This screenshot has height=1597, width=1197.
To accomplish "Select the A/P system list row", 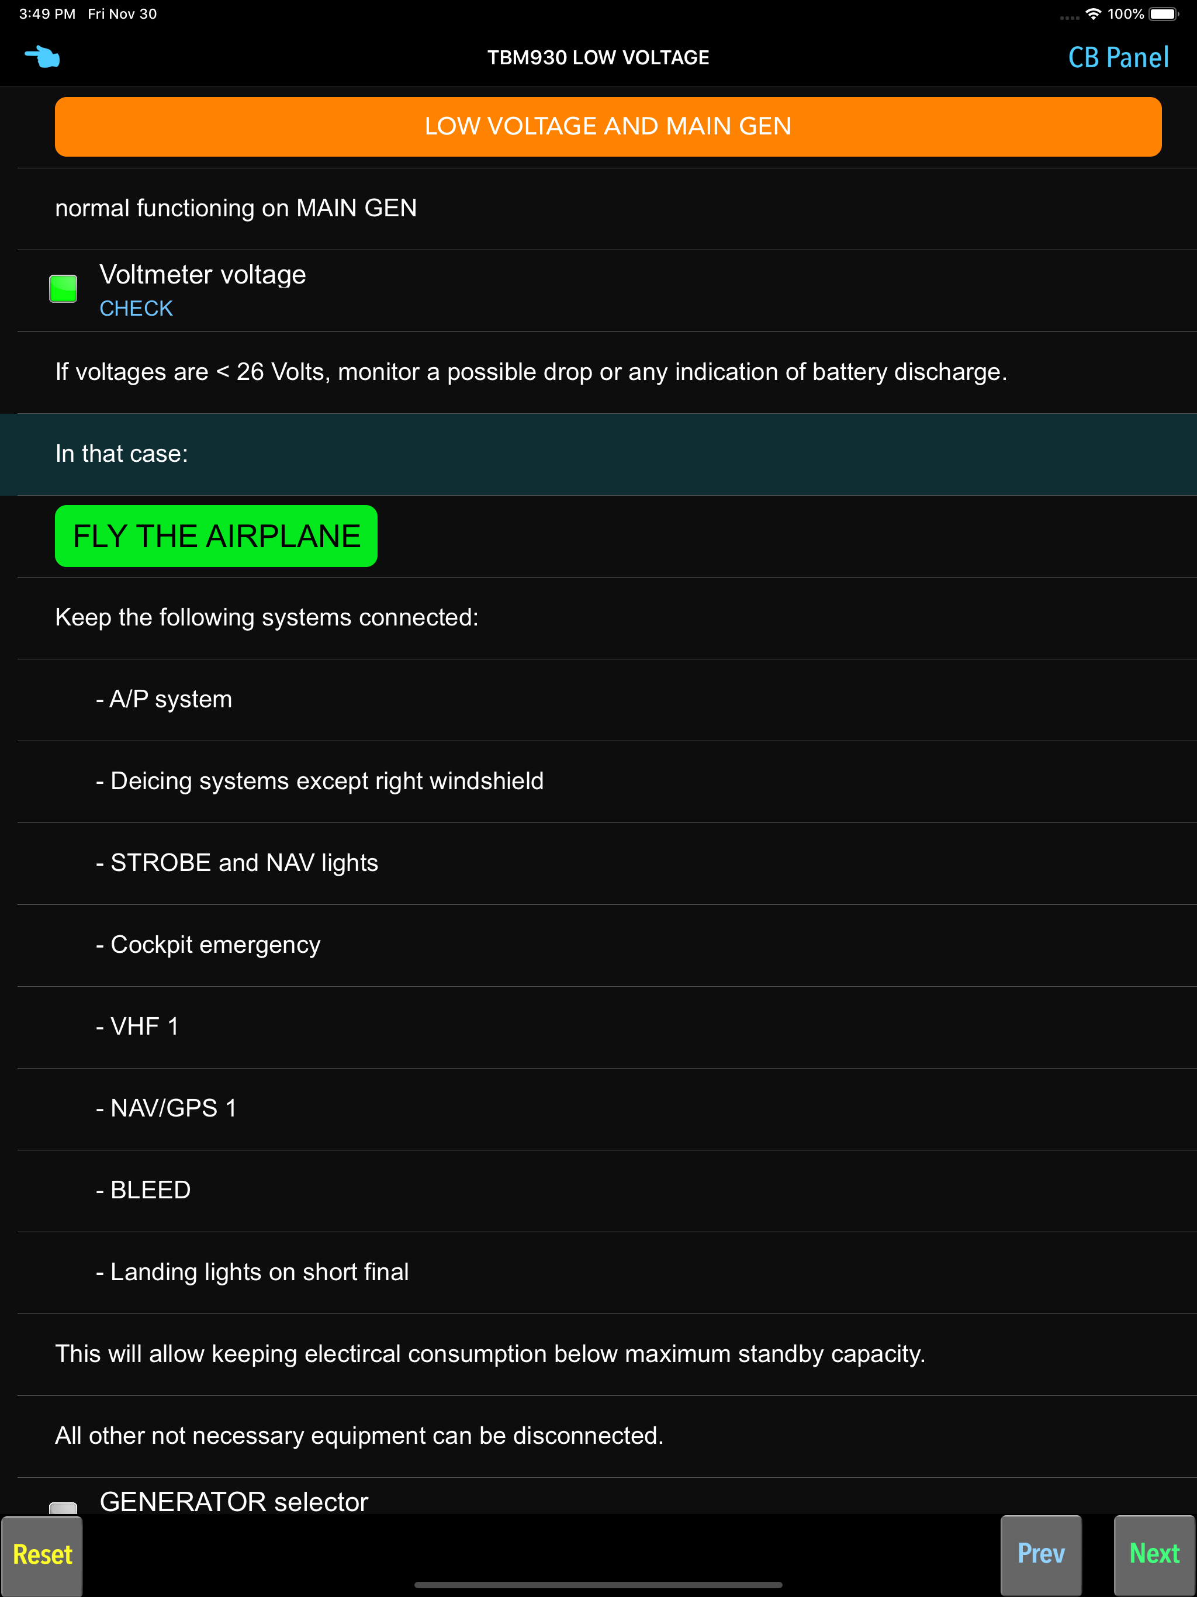I will pos(171,699).
